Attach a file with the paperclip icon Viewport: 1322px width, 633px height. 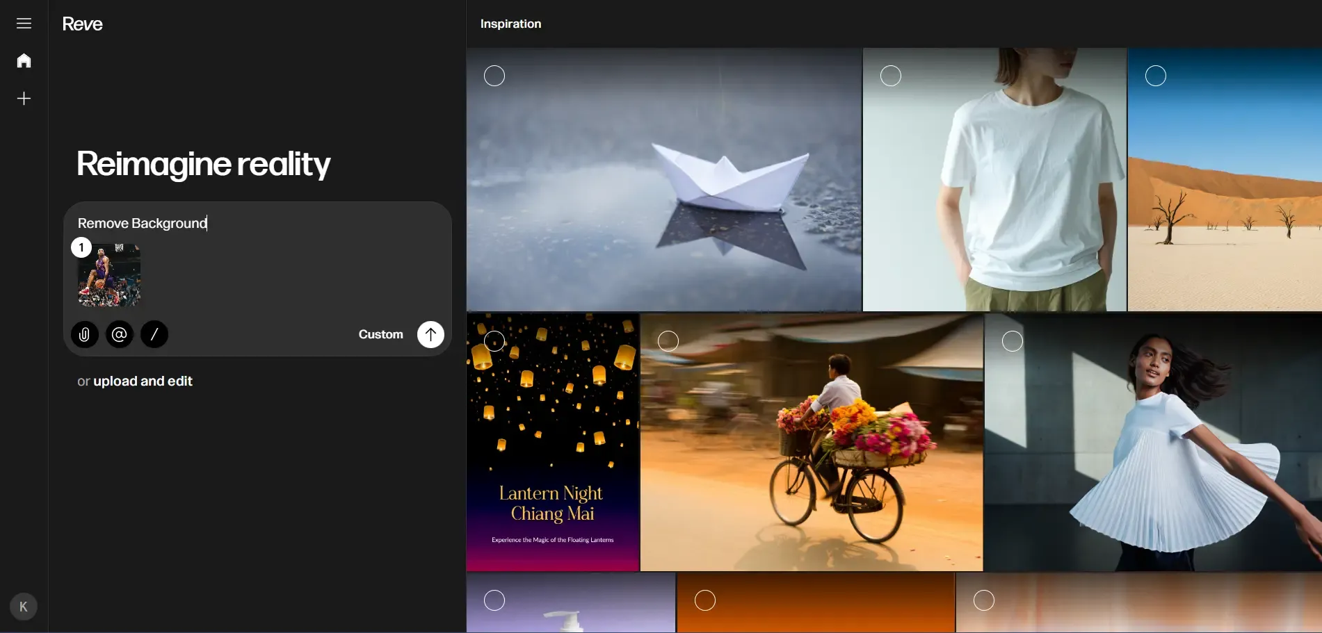[x=84, y=334]
